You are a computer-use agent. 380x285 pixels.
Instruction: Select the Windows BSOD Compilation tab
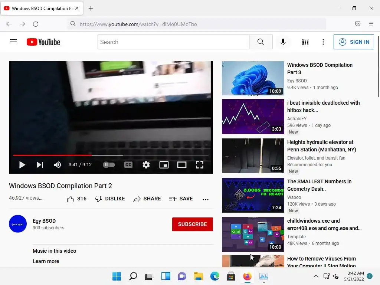tap(42, 8)
